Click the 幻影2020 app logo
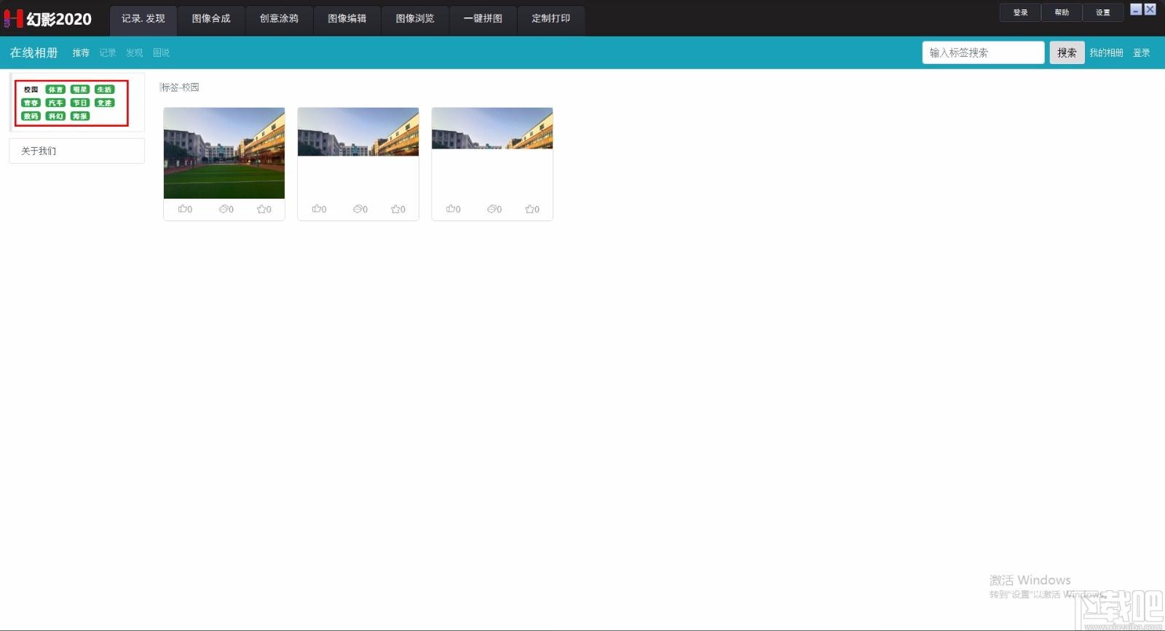1165x631 pixels. coord(48,19)
